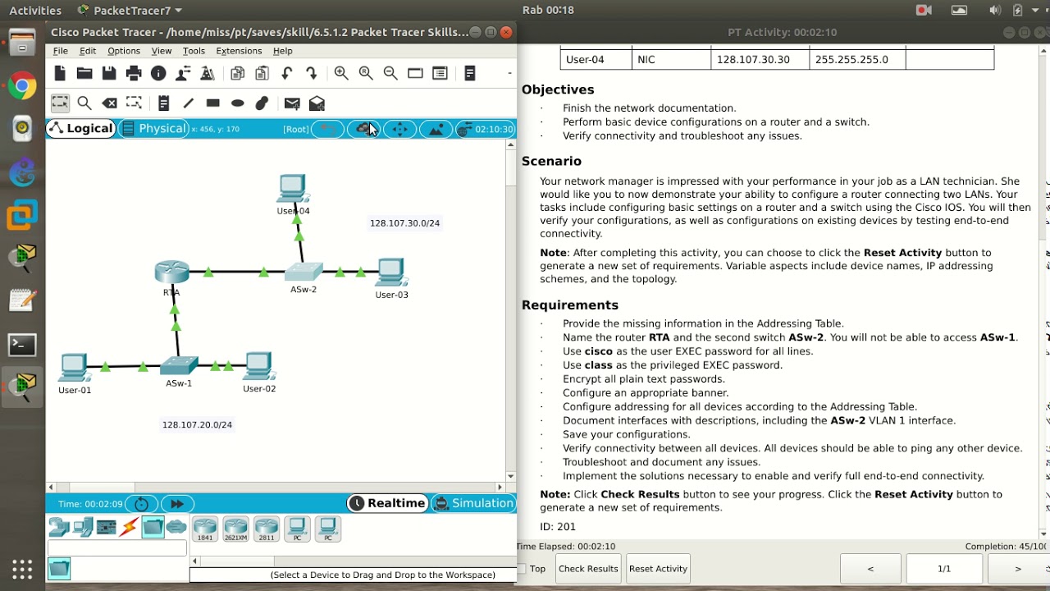Launch the Activity Wizard icon
The image size is (1050, 591).
(x=183, y=74)
